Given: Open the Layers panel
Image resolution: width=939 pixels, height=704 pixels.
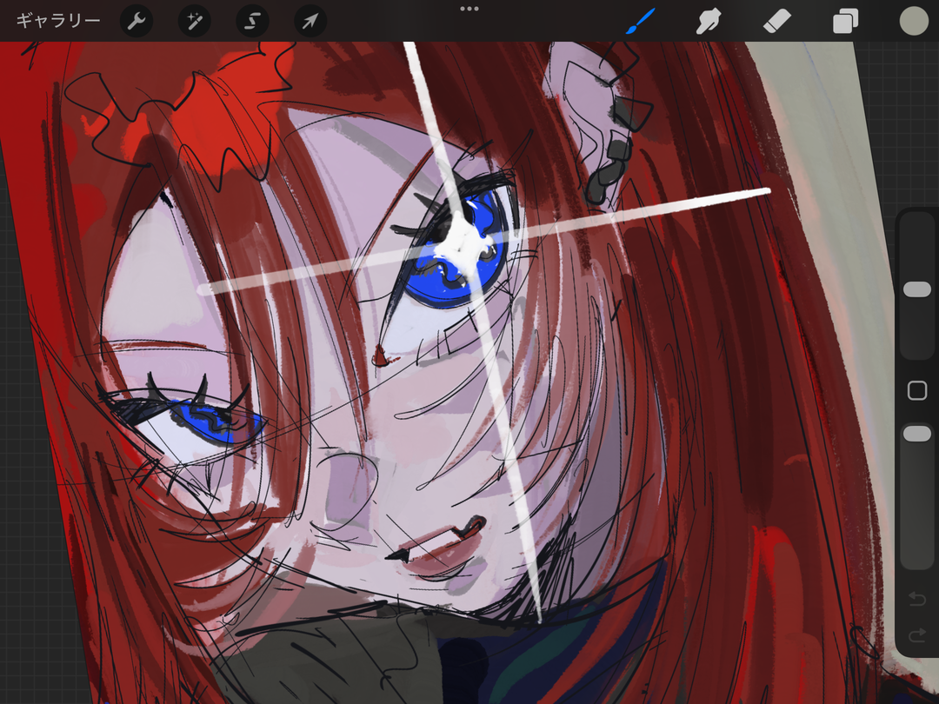Looking at the screenshot, I should point(845,21).
